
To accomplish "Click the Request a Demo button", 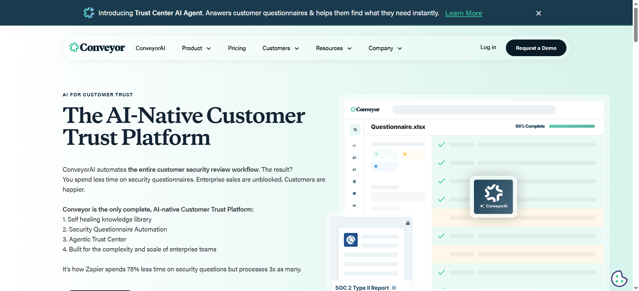I will 536,48.
